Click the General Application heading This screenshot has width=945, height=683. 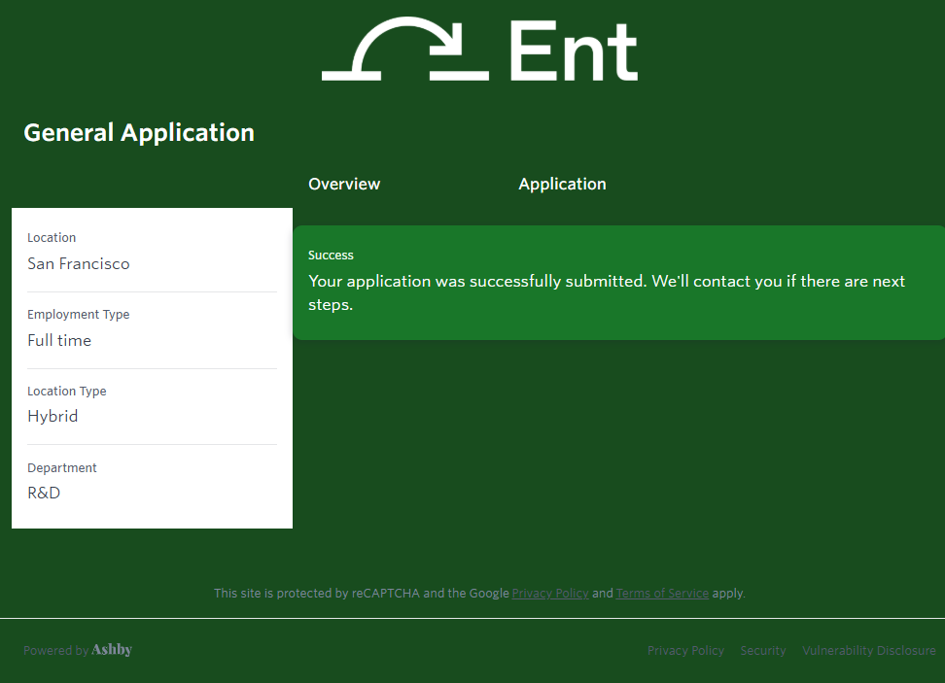[x=139, y=133]
